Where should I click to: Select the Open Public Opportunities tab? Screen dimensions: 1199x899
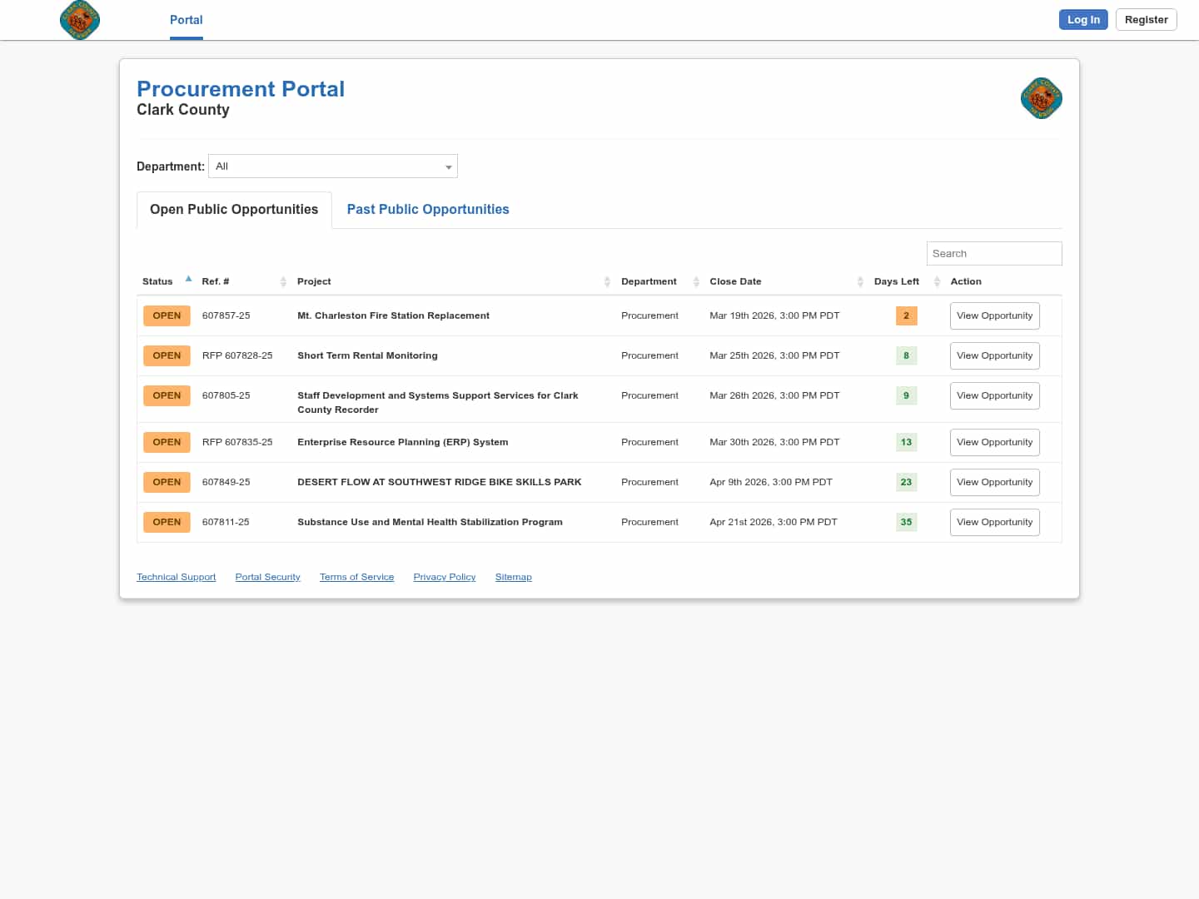coord(234,210)
